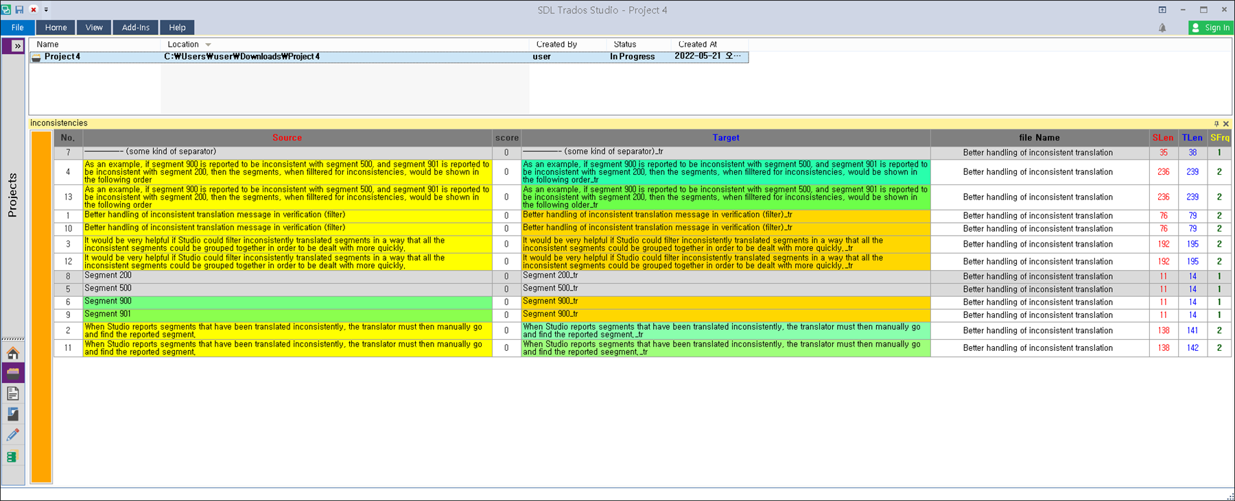Image resolution: width=1235 pixels, height=501 pixels.
Task: Click the TLen column header
Action: tap(1192, 138)
